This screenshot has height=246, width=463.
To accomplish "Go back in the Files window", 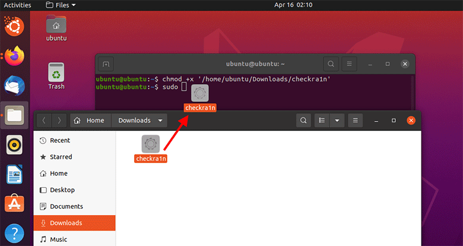I will pyautogui.click(x=44, y=120).
